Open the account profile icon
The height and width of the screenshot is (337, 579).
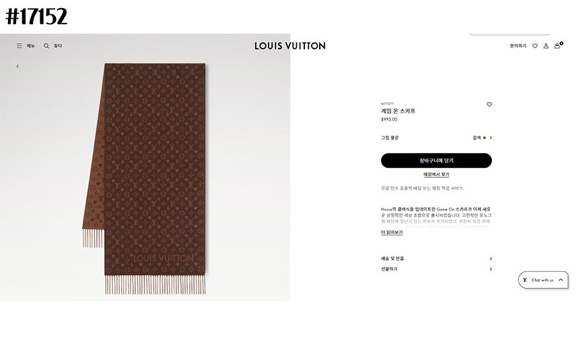[x=546, y=46]
